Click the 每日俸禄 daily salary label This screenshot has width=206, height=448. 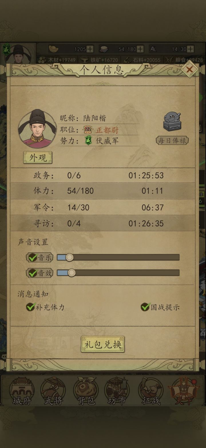172,140
